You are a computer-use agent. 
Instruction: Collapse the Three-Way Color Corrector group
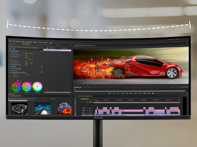pos(9,73)
